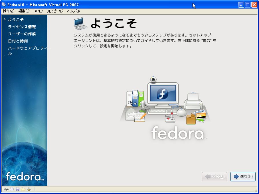Viewport: 259px width, 194px height.
Task: Click the joystick in the illustration
Action: pos(170,117)
